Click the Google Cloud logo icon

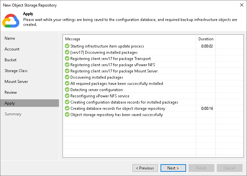click(11, 21)
